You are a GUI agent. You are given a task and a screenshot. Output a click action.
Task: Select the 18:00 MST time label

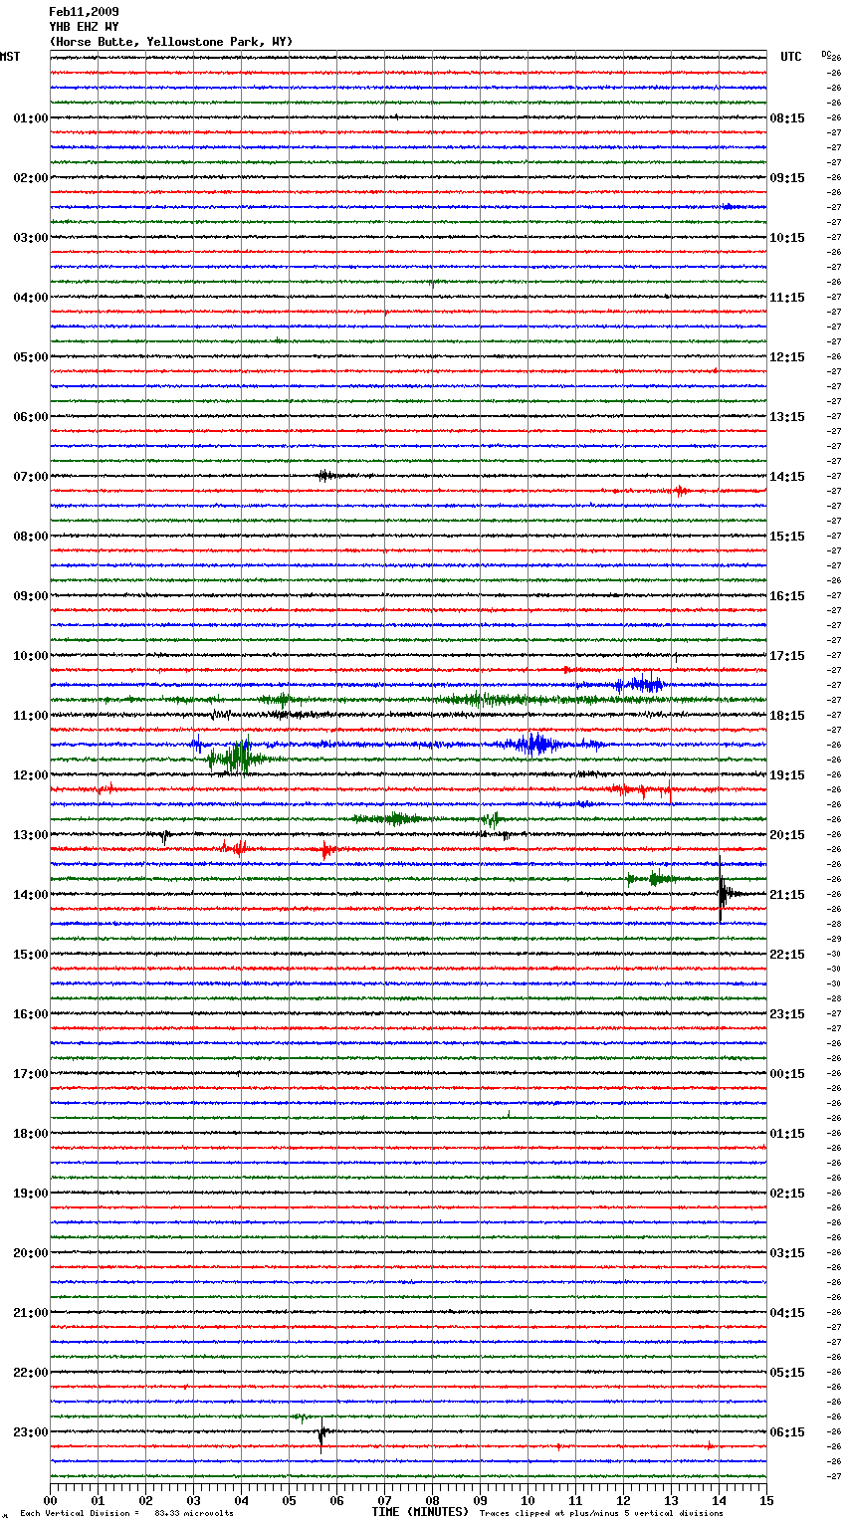pyautogui.click(x=31, y=1134)
